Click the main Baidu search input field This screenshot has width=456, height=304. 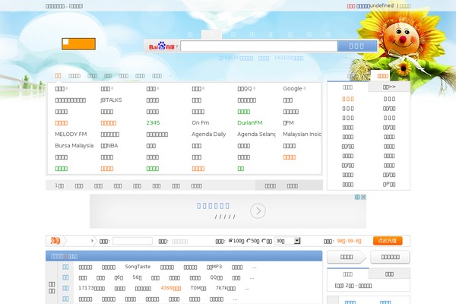tap(259, 46)
